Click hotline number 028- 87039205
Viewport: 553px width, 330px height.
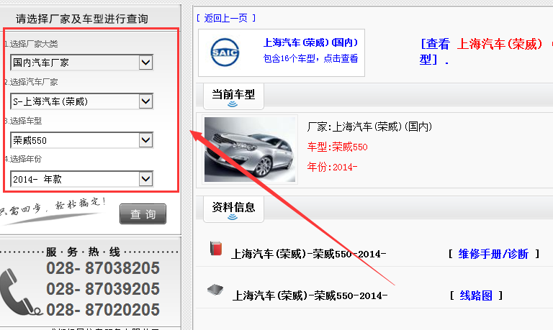tap(103, 289)
